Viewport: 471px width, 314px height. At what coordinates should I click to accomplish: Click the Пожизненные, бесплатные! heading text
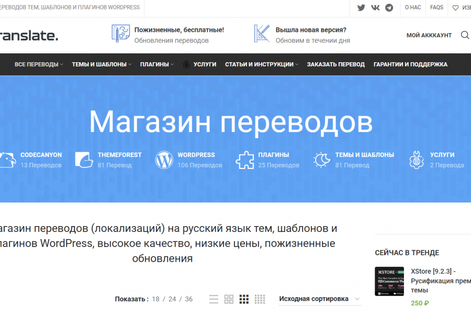pos(179,30)
